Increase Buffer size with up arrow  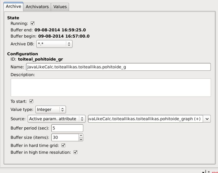pos(81,135)
